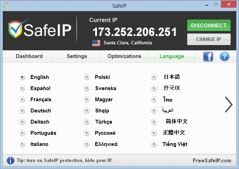Click the CHANGE IP button
The height and width of the screenshot is (169, 239).
[x=209, y=39]
